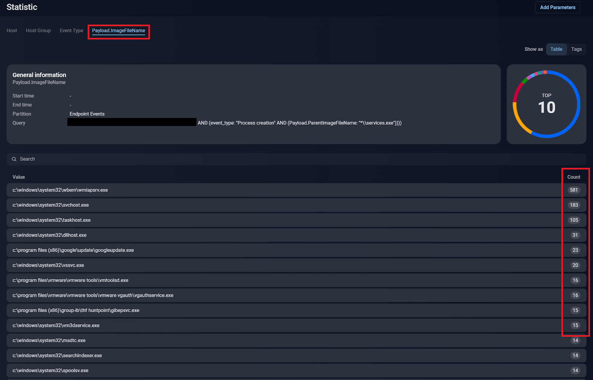Click the search magnifier icon
This screenshot has width=593, height=380.
[x=14, y=159]
